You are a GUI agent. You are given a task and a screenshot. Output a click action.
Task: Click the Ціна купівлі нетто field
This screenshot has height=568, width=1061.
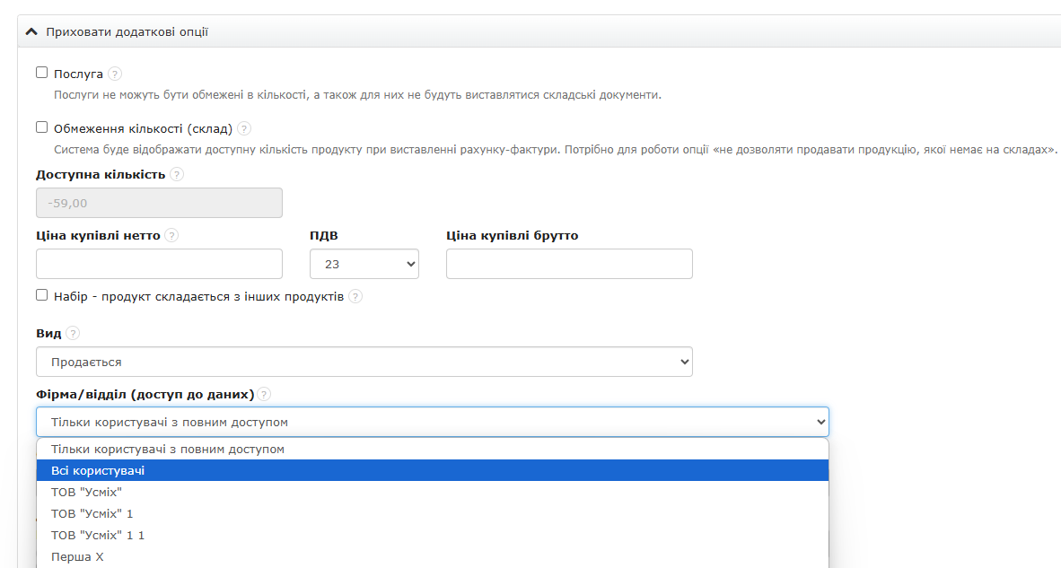coord(159,265)
